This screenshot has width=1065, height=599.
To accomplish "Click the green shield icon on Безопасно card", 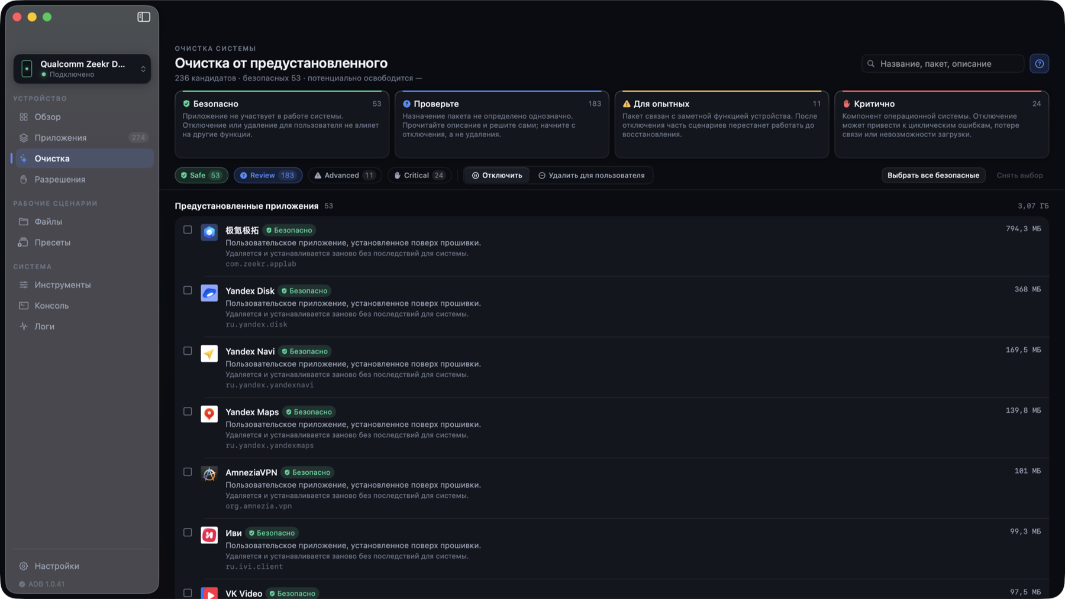I will 186,104.
